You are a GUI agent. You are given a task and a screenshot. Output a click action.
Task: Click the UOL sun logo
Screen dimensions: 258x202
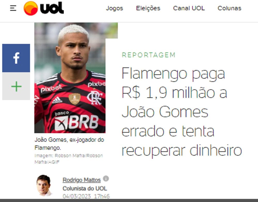tap(31, 8)
